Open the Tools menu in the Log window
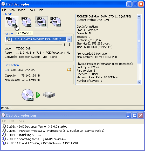This screenshot has height=151, width=145. coord(20,121)
